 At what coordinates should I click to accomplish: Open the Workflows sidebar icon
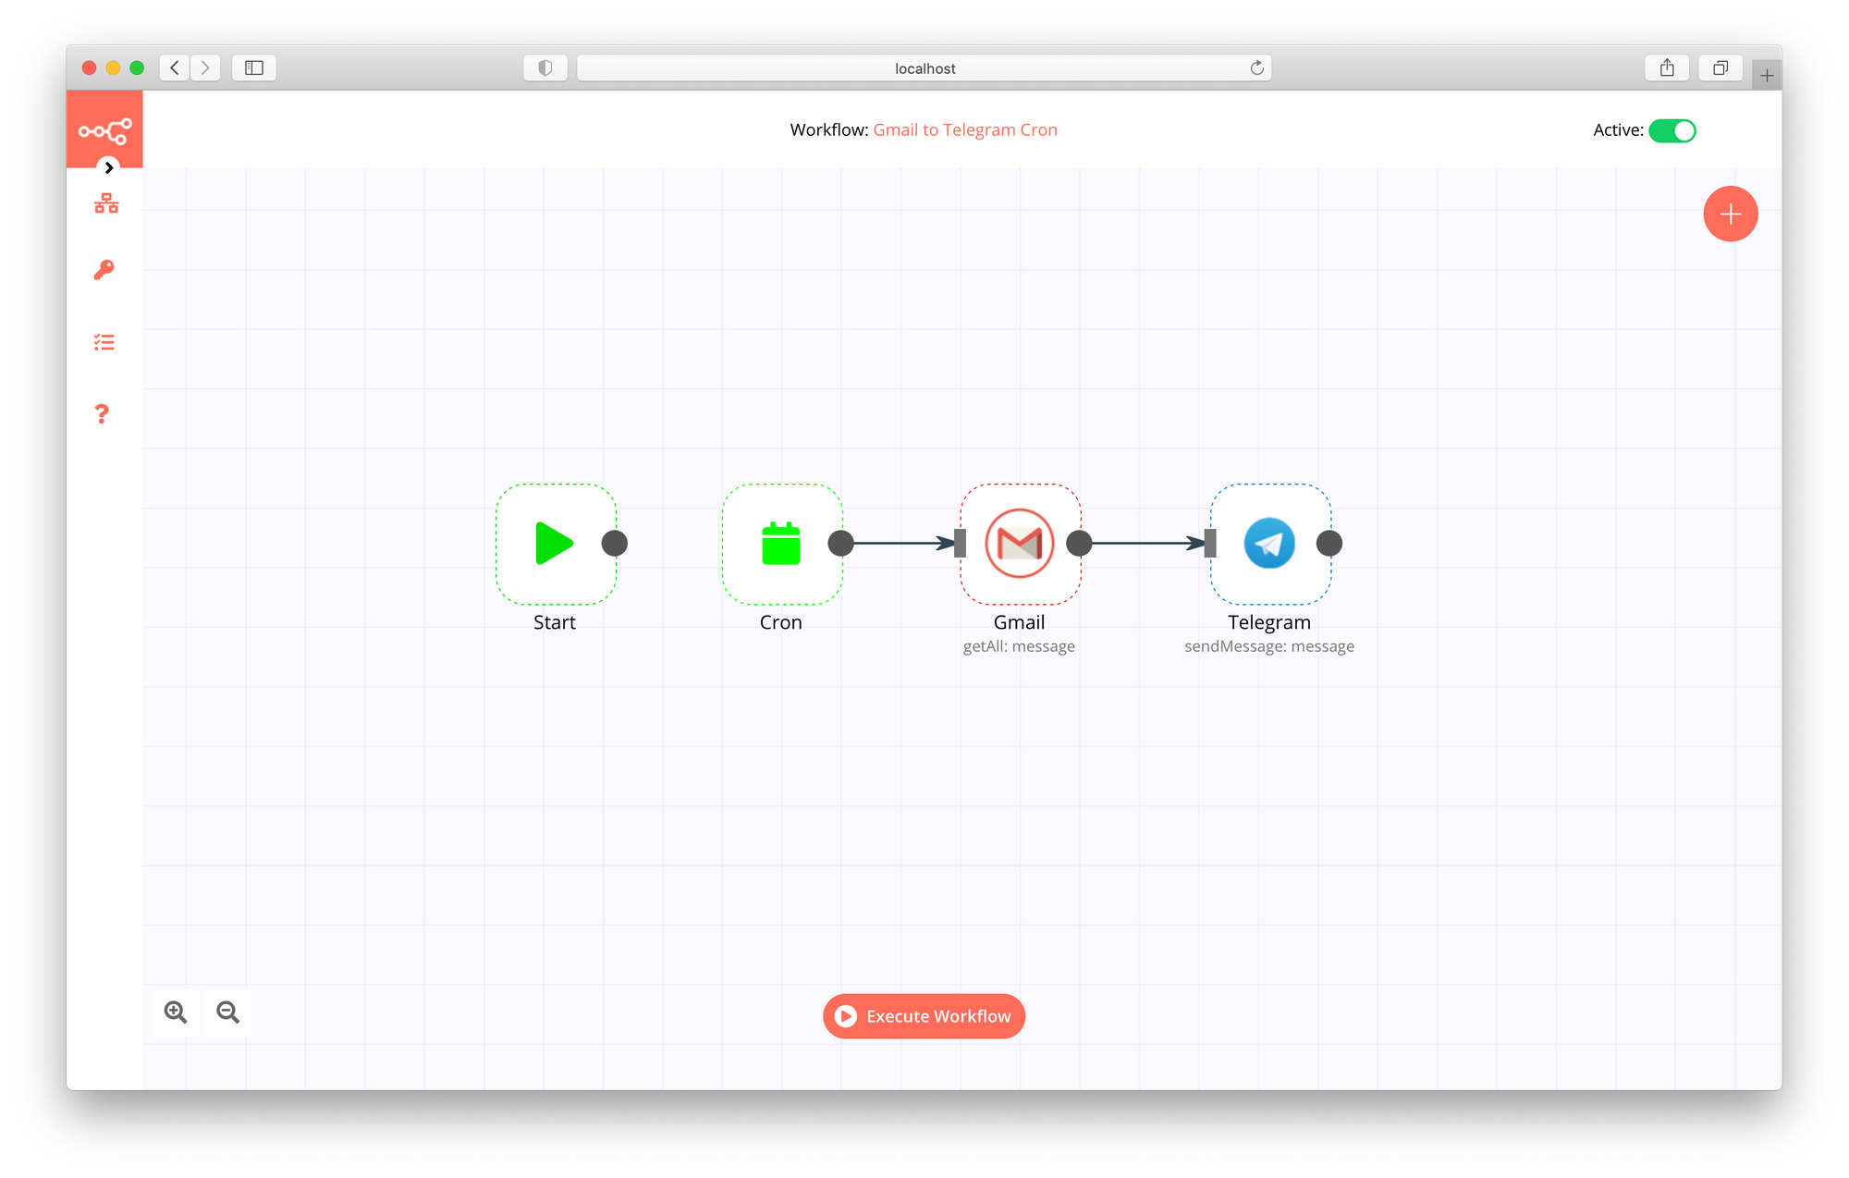click(x=105, y=203)
